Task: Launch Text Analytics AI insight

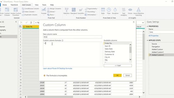Action: (124, 12)
